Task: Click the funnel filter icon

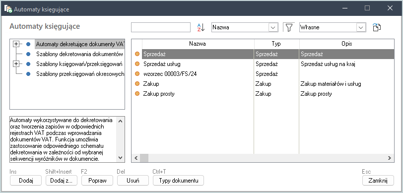Action: [289, 27]
